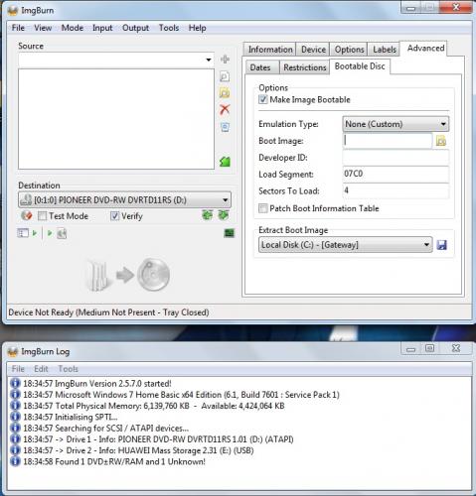476x496 pixels.
Task: Save the extracted boot image via the floppy icon
Action: tap(441, 245)
